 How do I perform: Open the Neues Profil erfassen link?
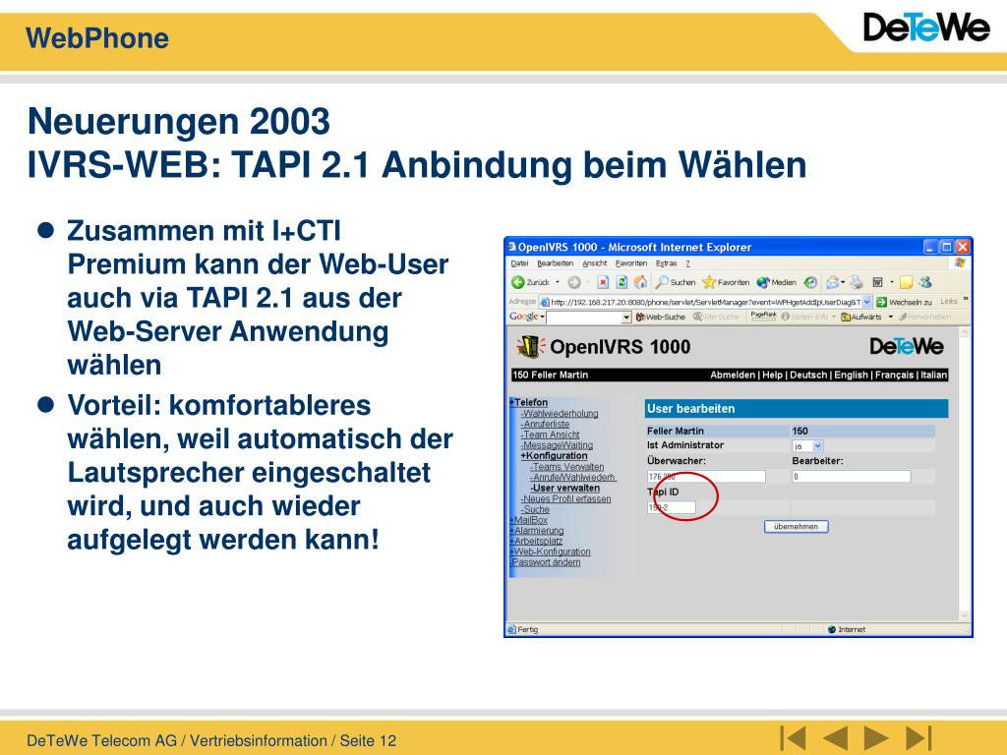[x=565, y=498]
